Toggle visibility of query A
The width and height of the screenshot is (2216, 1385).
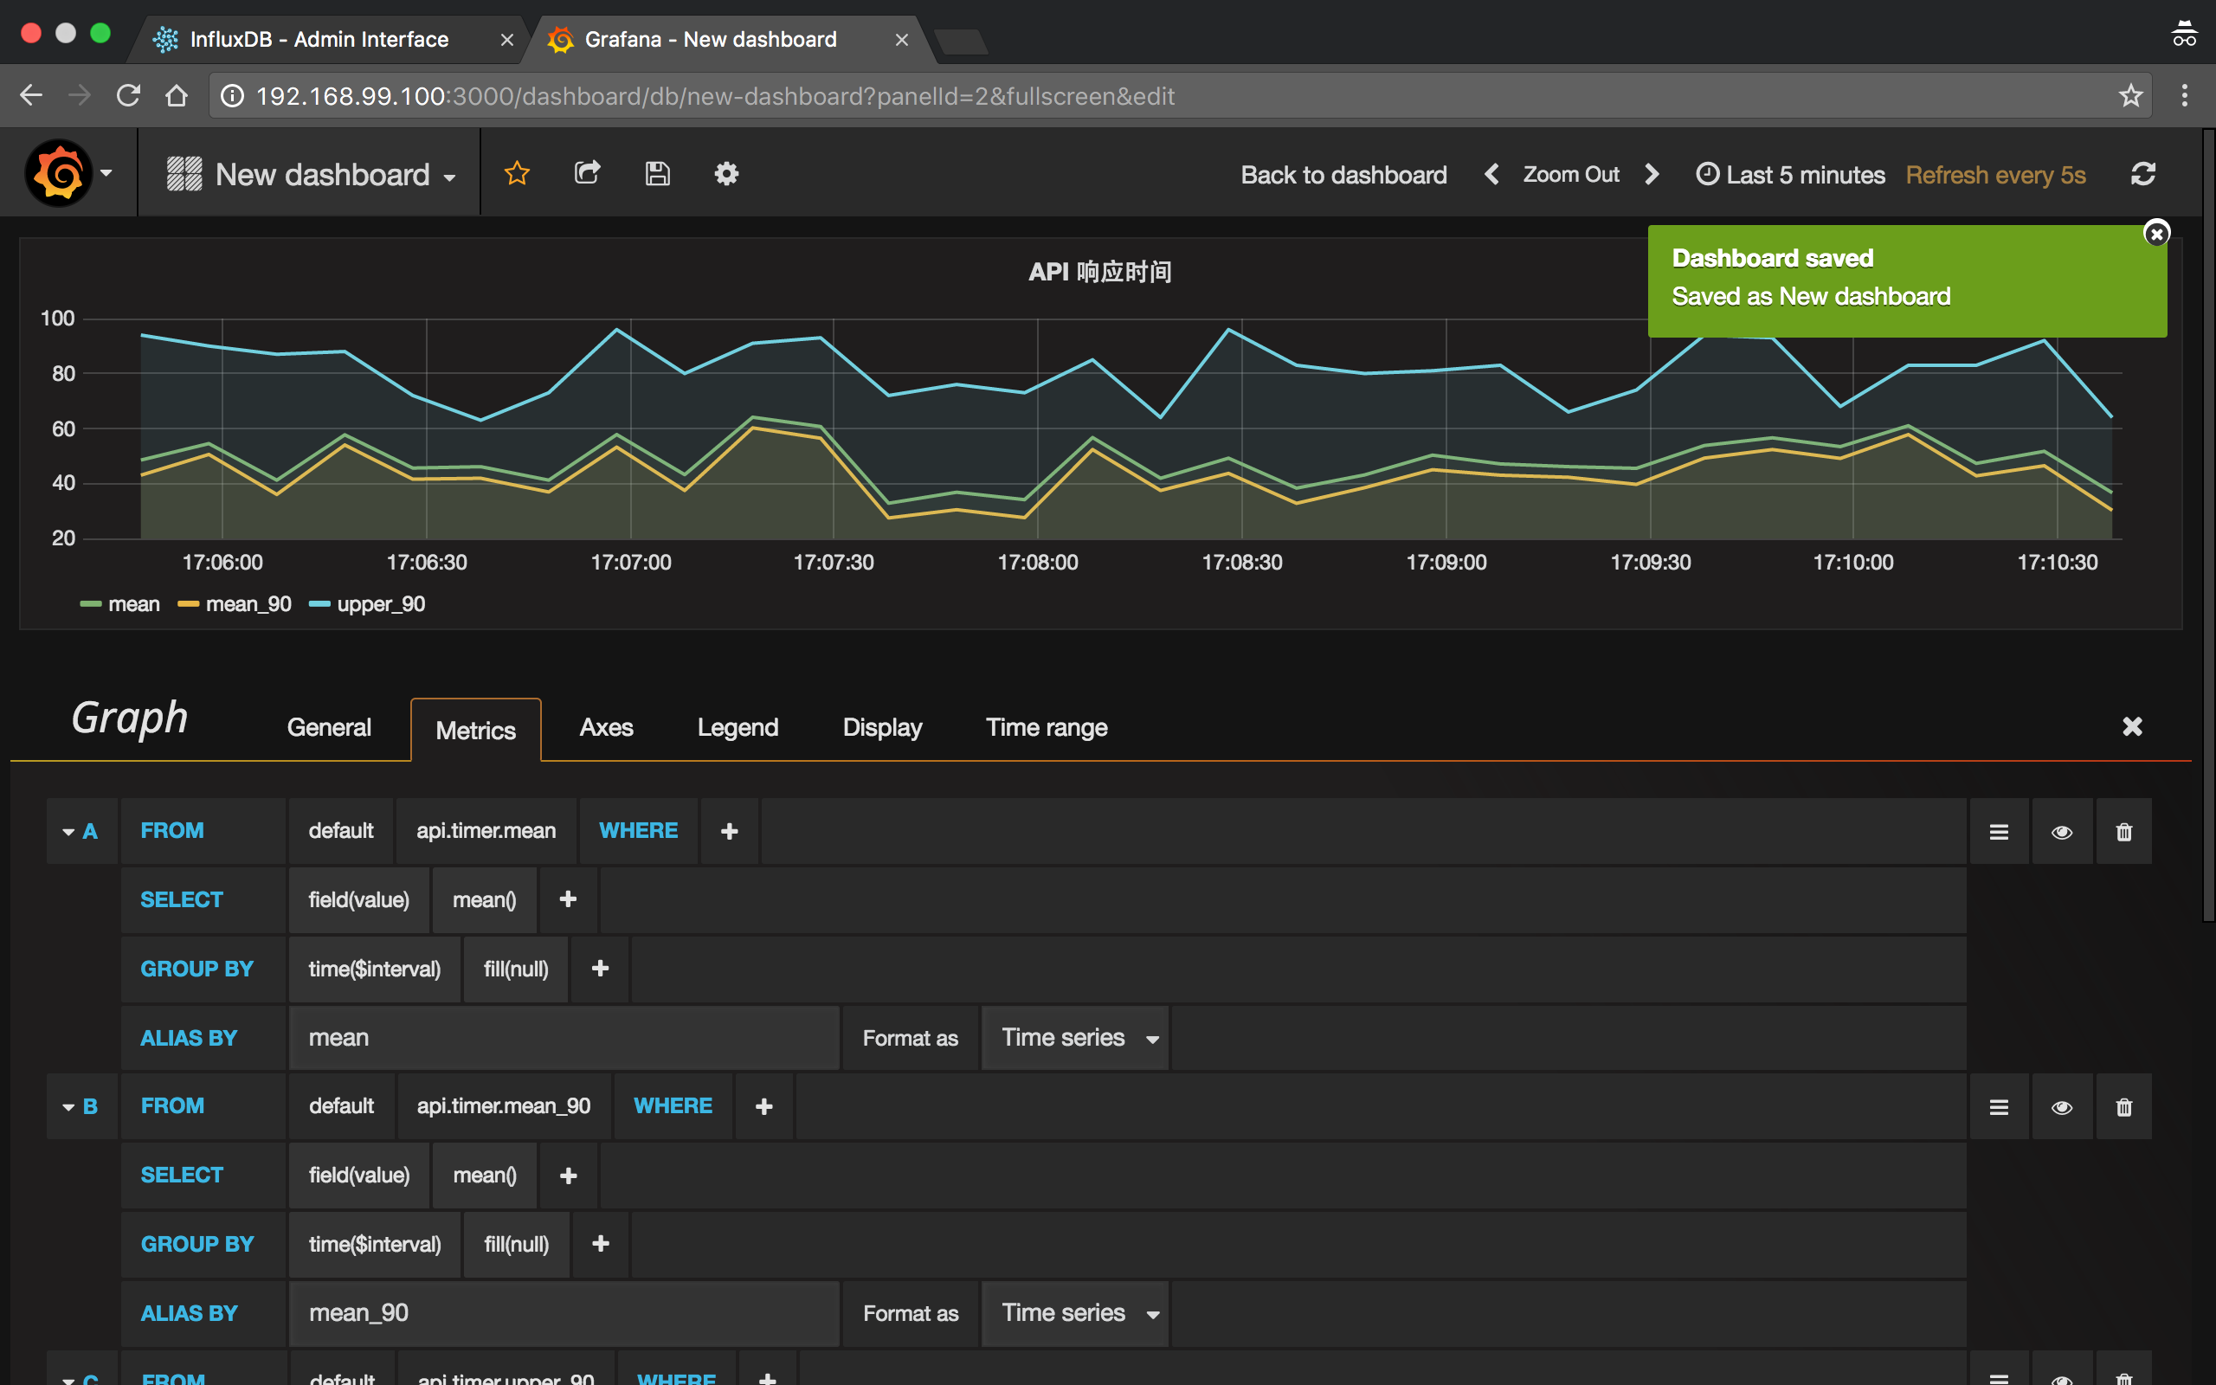pyautogui.click(x=2061, y=832)
